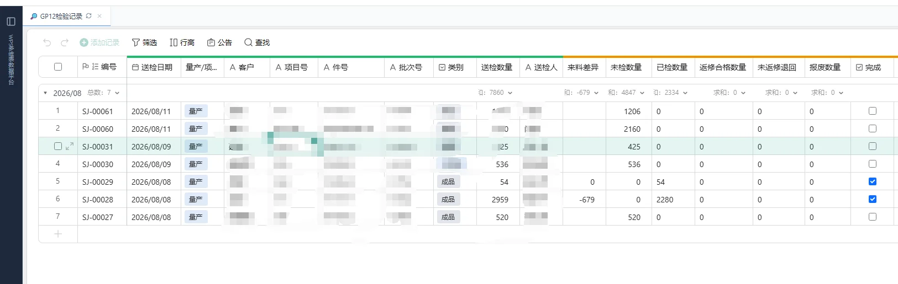Click 量产 tag in row SJ-00027

click(196, 217)
